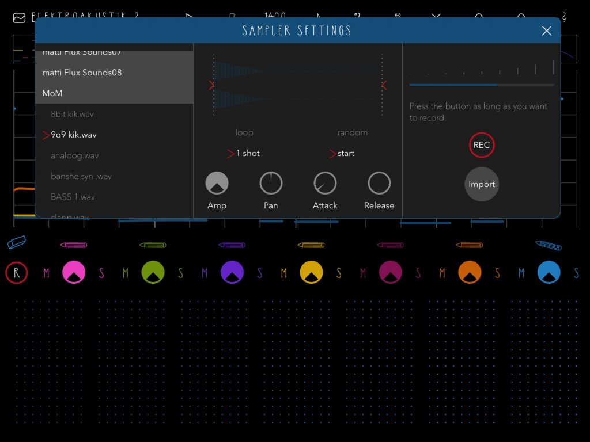Pick the purple pencil tool
Viewport: 590px width, 442px height.
tap(232, 245)
